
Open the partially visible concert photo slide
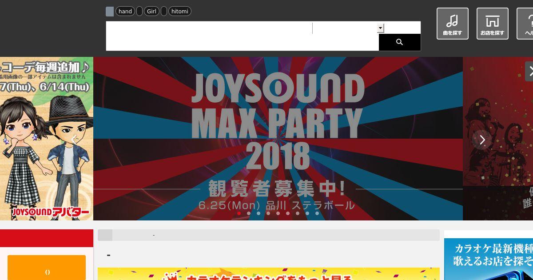[498, 139]
